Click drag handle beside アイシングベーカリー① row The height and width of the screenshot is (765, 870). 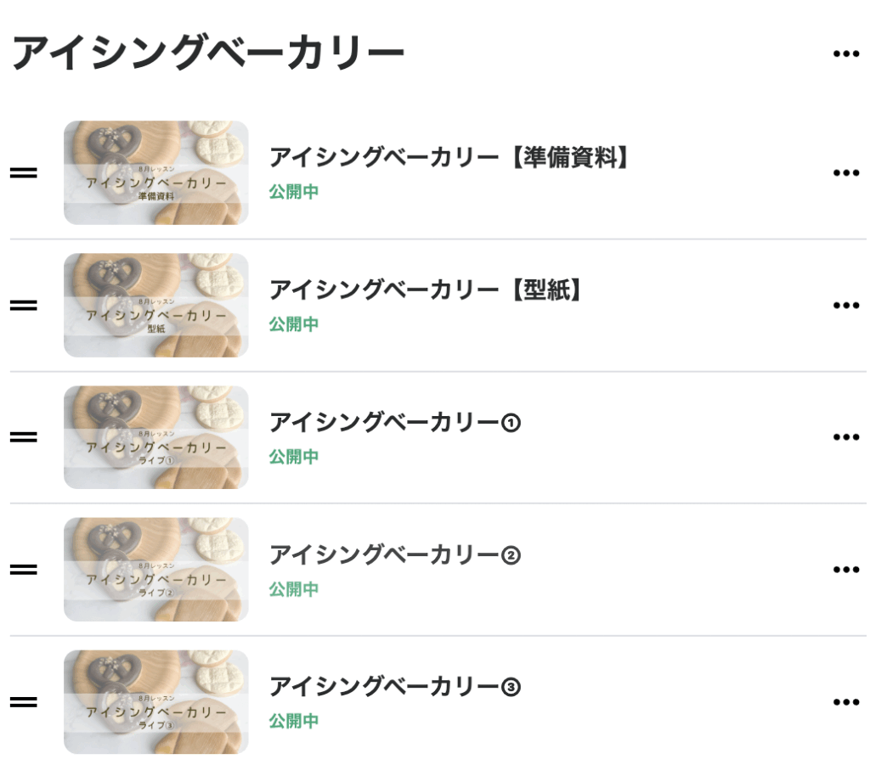(24, 437)
